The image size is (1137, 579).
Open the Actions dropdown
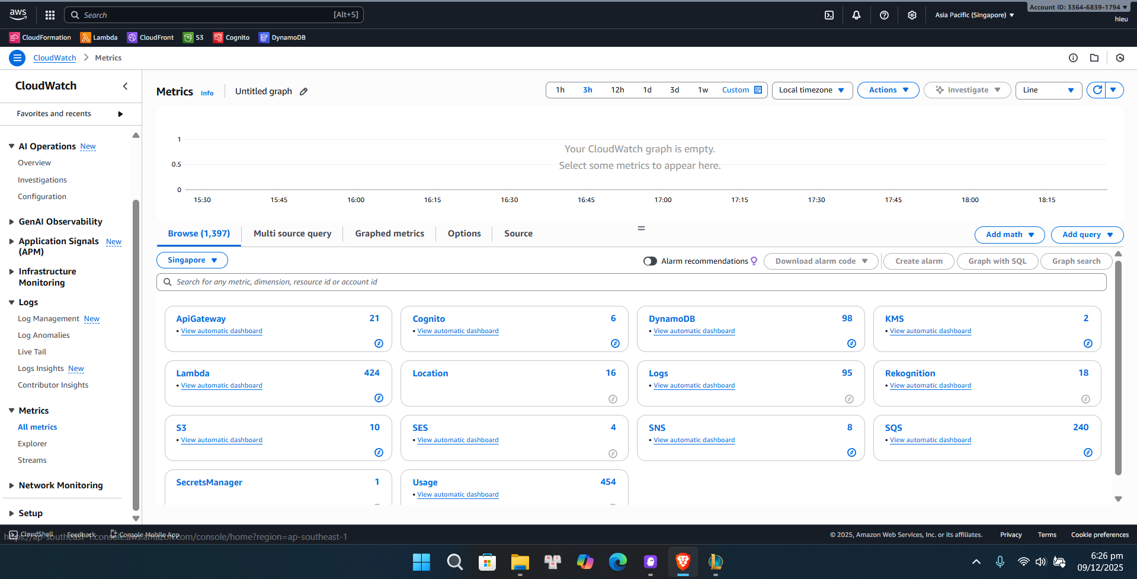pos(888,89)
